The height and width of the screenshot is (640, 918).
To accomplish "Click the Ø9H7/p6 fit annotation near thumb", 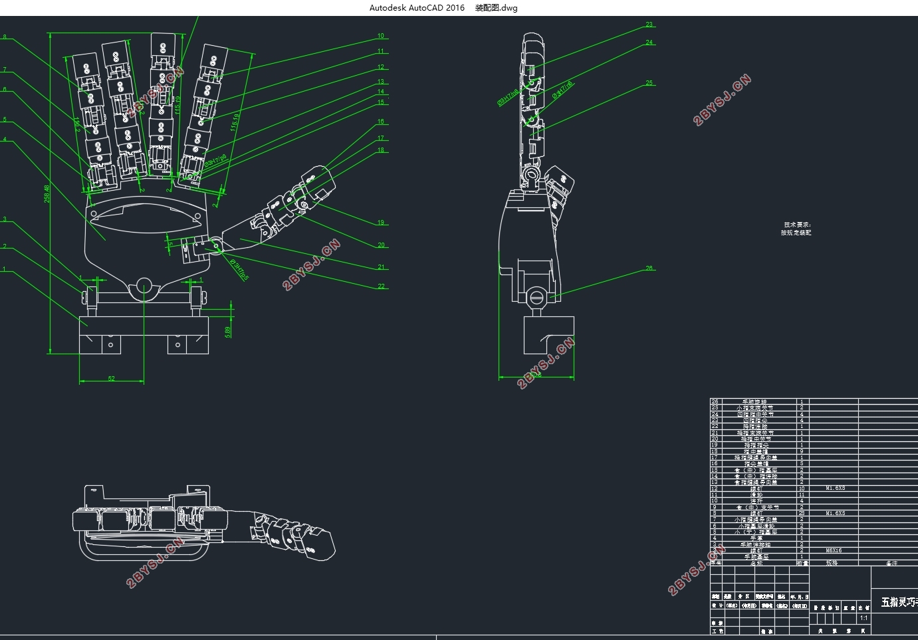I will (239, 270).
